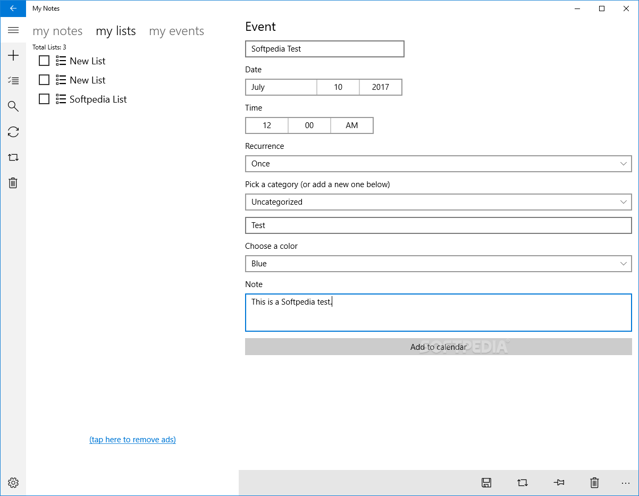Open more options ellipsis in bottom bar
This screenshot has height=496, width=639.
click(x=625, y=483)
